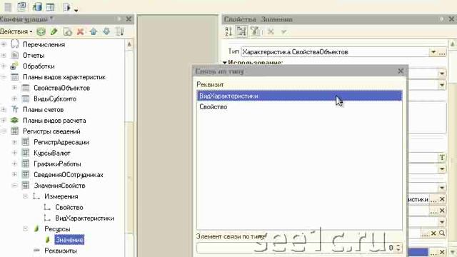Toggle the properties filter funnel icon

point(256,31)
